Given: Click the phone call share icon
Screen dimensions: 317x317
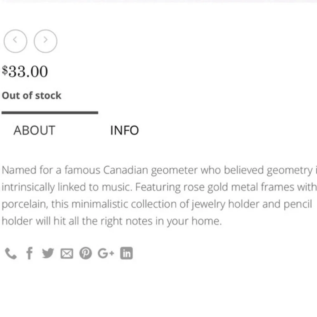Looking at the screenshot, I should coord(11,253).
